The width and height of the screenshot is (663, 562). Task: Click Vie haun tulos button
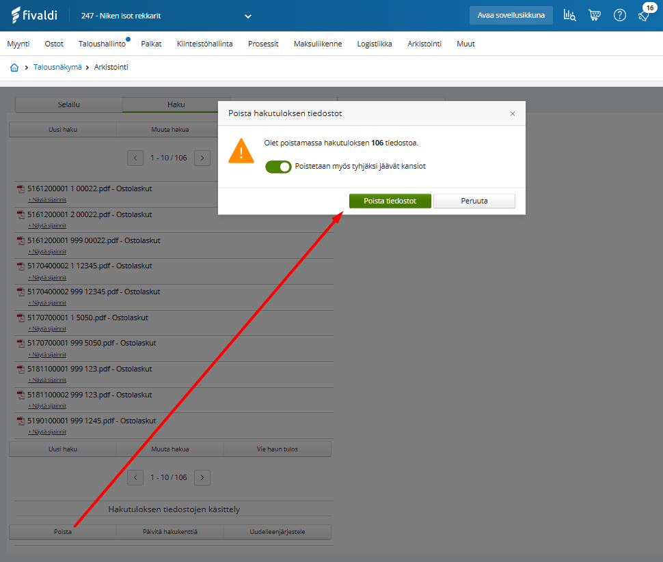click(x=278, y=449)
